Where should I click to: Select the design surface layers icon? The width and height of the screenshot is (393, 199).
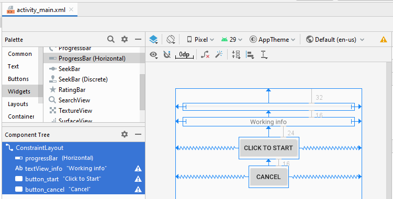pyautogui.click(x=153, y=40)
